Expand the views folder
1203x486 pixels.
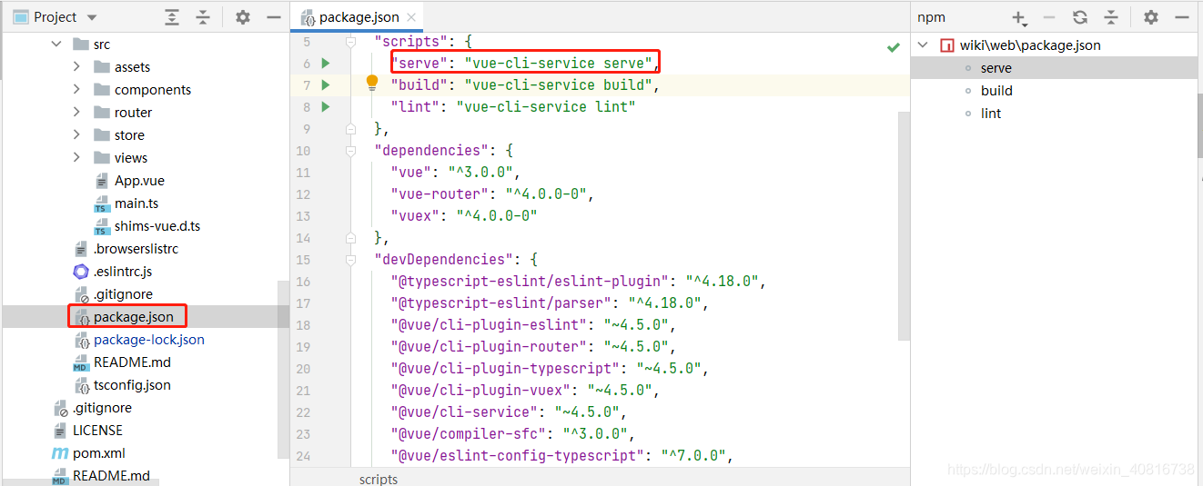click(77, 158)
